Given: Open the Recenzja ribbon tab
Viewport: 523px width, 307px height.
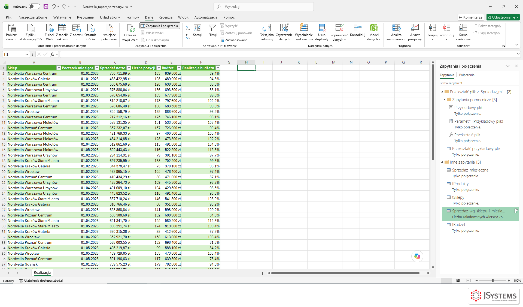Looking at the screenshot, I should pyautogui.click(x=165, y=17).
